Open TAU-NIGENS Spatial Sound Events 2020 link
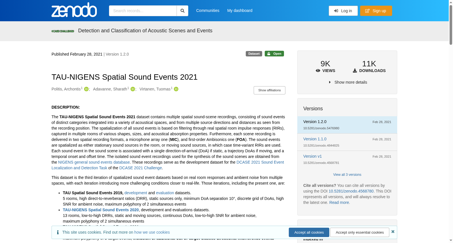Viewport: 453px width, 243px height. coord(101,210)
